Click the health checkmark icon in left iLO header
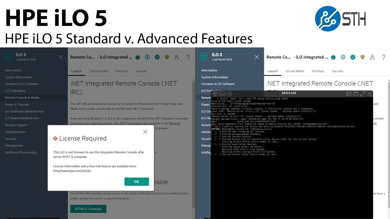390x219 pixels. pyautogui.click(x=157, y=57)
